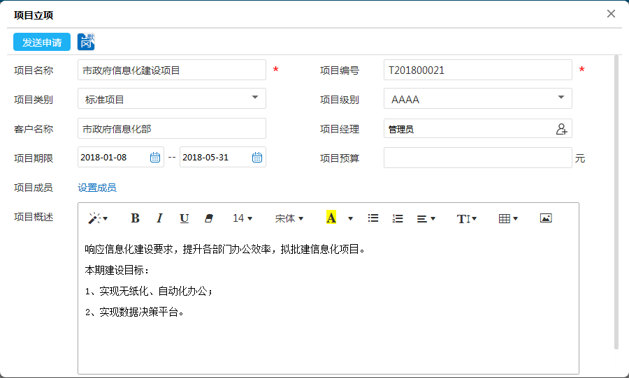Click the icon next to 发送申请

86,42
